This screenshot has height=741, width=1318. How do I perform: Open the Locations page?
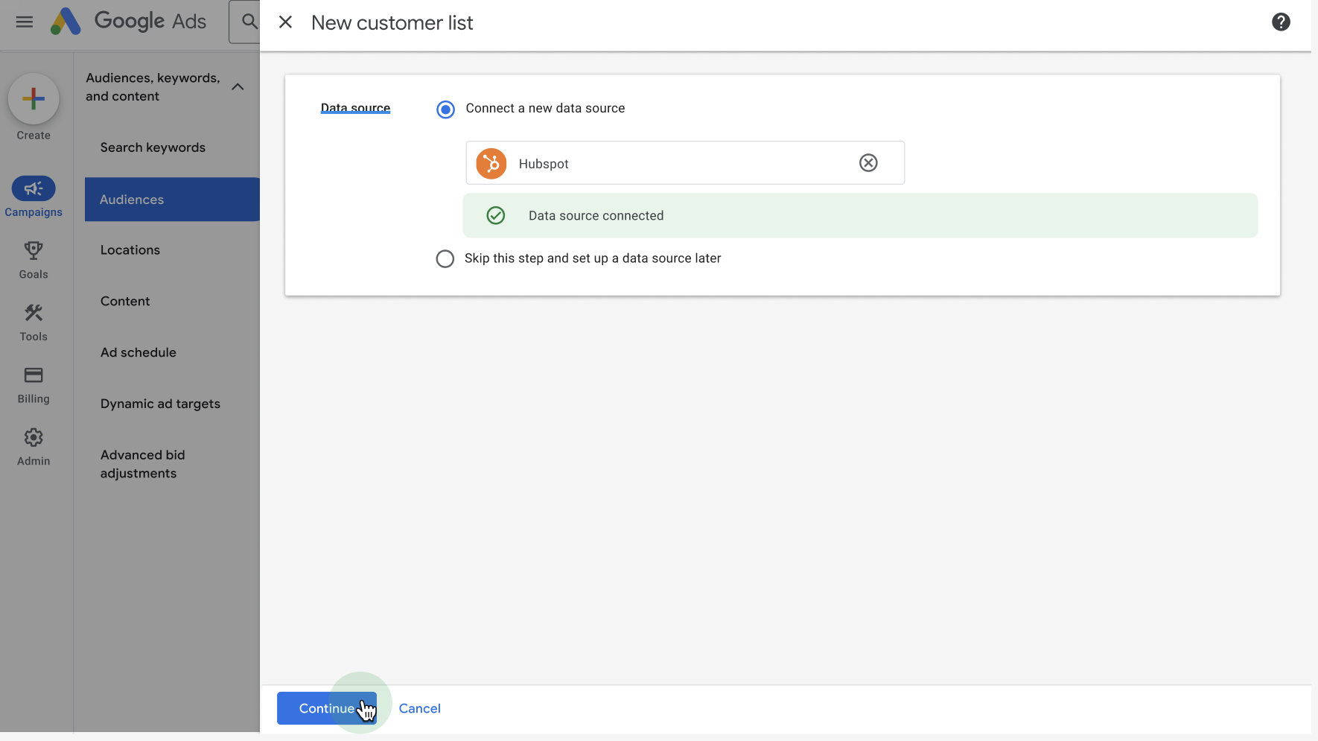point(130,249)
